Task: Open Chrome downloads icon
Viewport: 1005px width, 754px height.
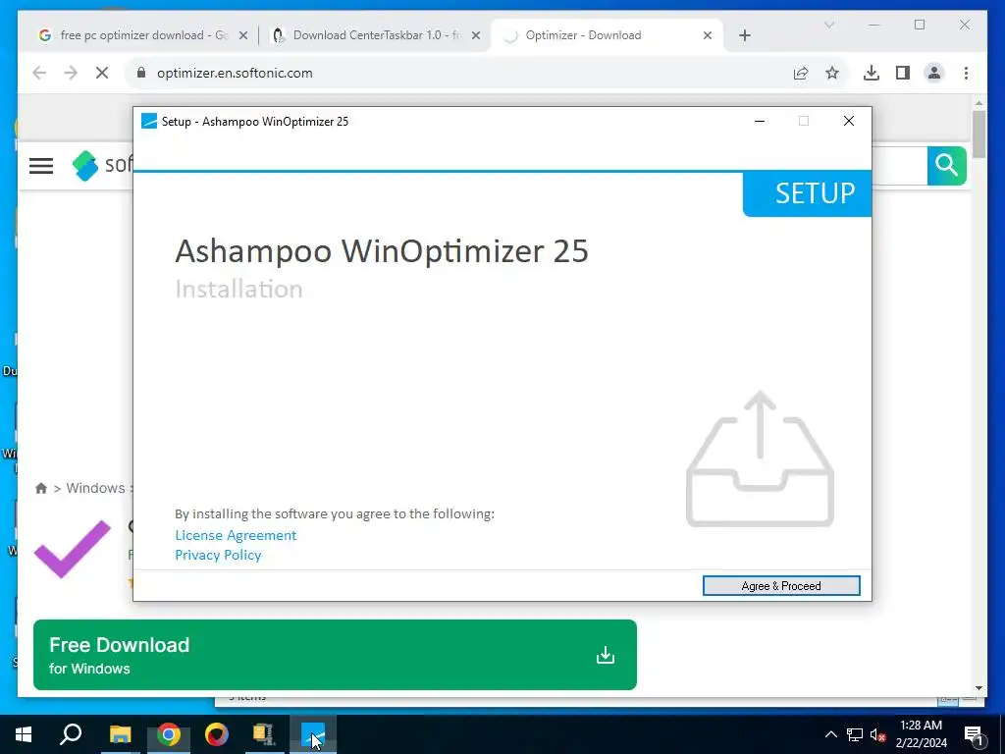Action: (x=872, y=73)
